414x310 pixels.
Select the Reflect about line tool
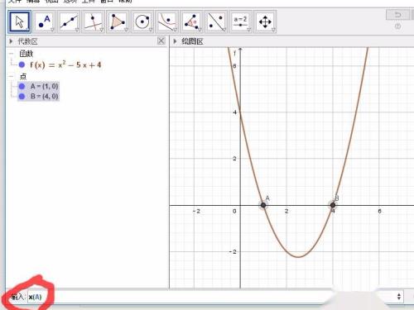click(x=216, y=21)
